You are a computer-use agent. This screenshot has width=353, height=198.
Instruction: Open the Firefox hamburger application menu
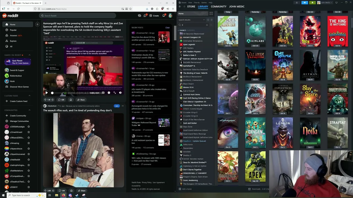(172, 9)
